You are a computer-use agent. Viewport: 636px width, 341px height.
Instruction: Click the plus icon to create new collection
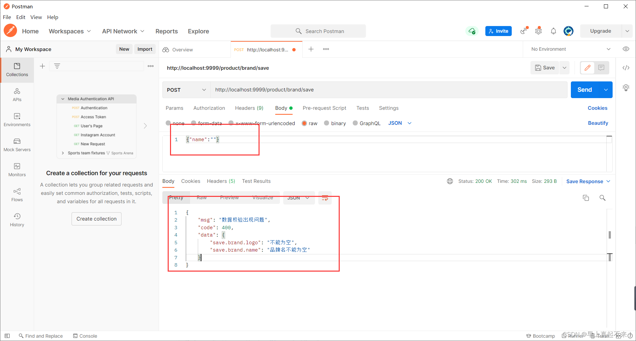[42, 66]
